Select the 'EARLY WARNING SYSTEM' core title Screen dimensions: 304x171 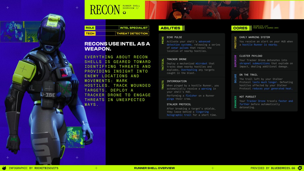pos(255,37)
